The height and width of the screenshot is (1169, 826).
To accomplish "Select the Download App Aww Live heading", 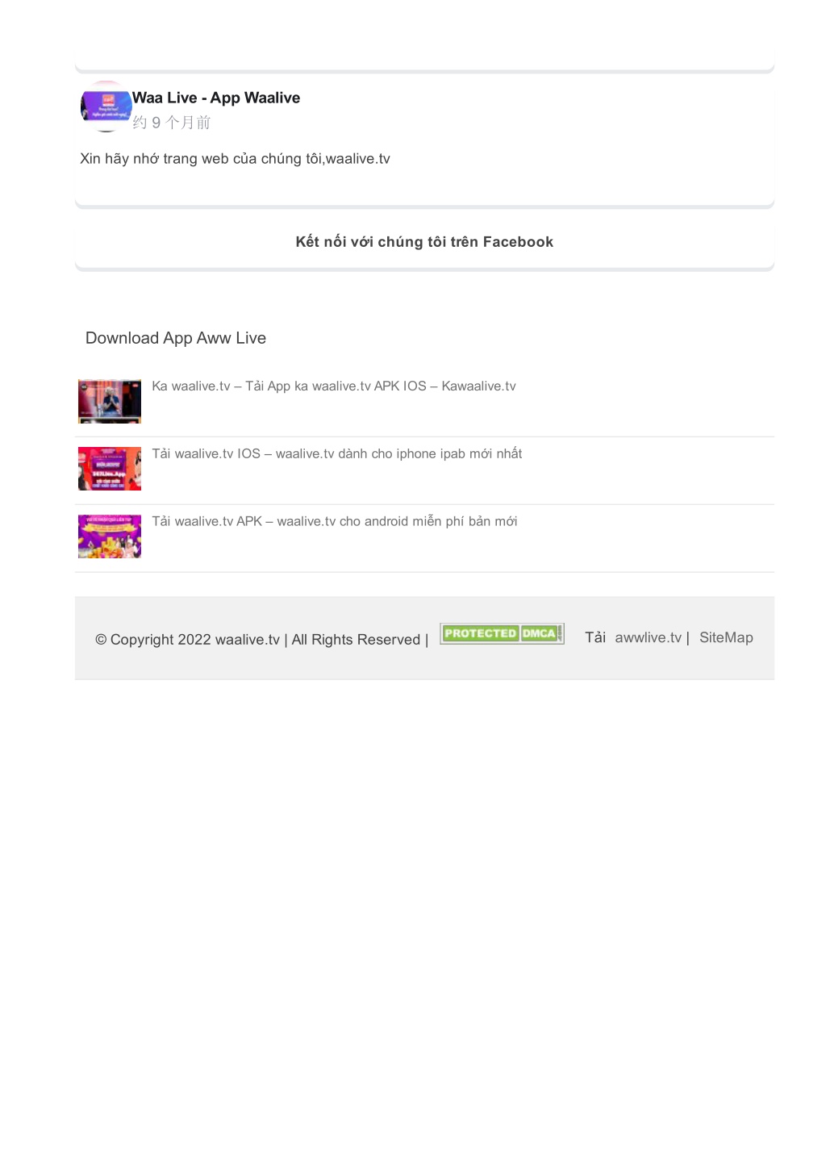I will (176, 338).
